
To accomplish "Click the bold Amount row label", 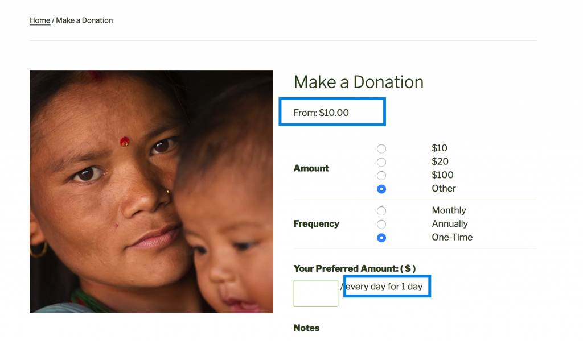I will coord(311,168).
